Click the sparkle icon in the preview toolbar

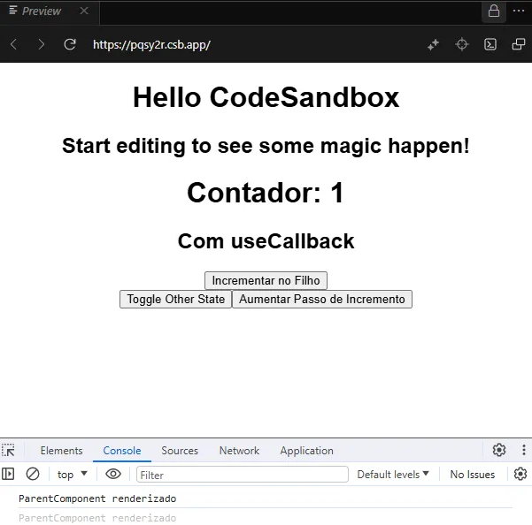point(433,45)
